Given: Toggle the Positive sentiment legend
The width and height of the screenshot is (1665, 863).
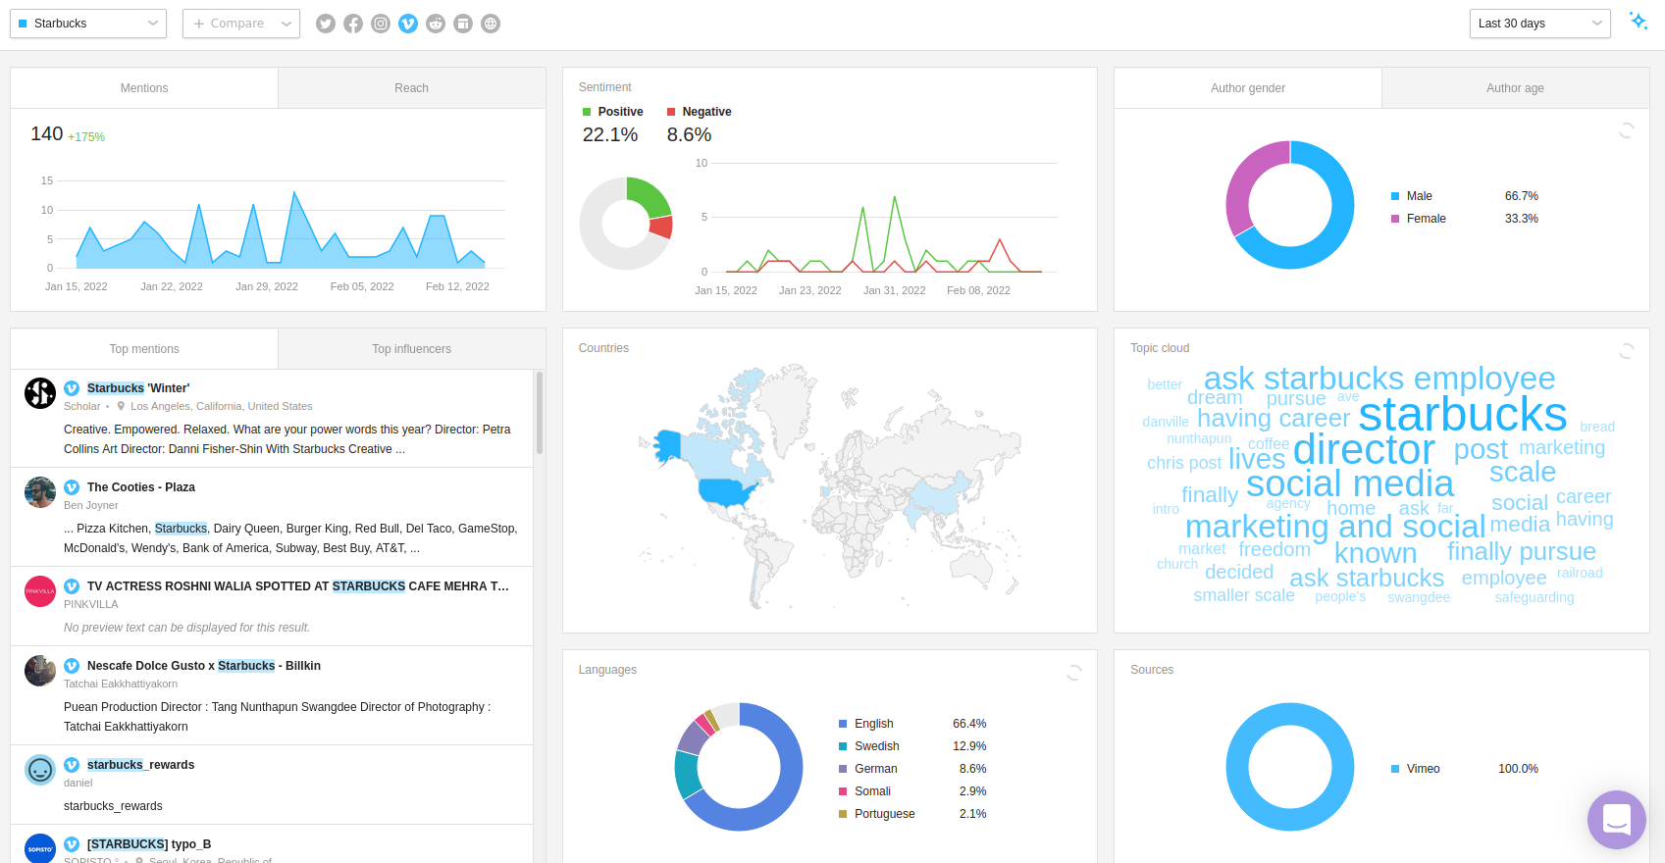Looking at the screenshot, I should 613,112.
